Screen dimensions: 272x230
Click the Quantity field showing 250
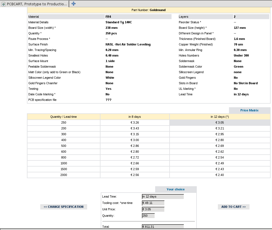(x=148, y=216)
